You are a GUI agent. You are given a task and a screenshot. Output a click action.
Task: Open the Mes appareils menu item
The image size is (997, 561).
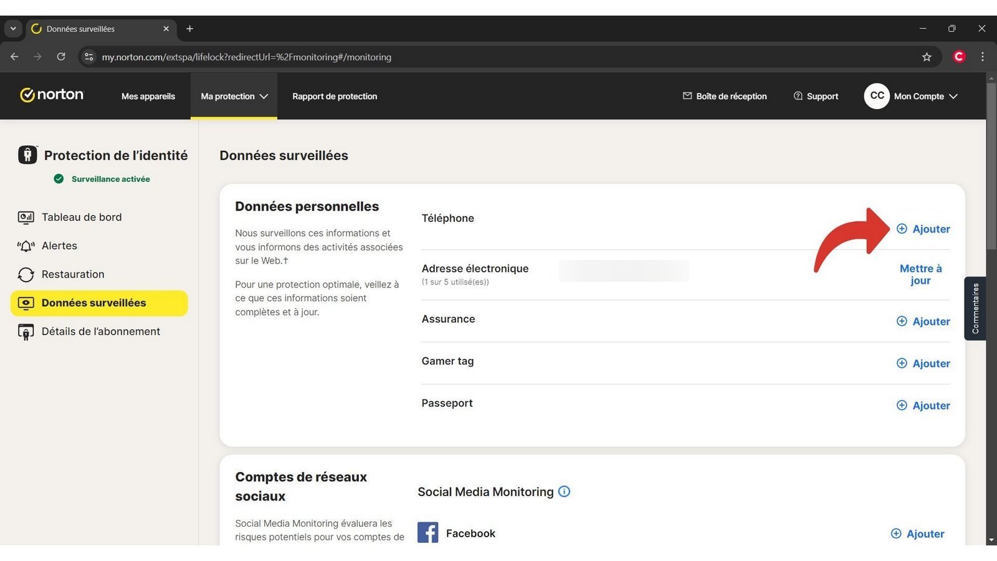(148, 96)
